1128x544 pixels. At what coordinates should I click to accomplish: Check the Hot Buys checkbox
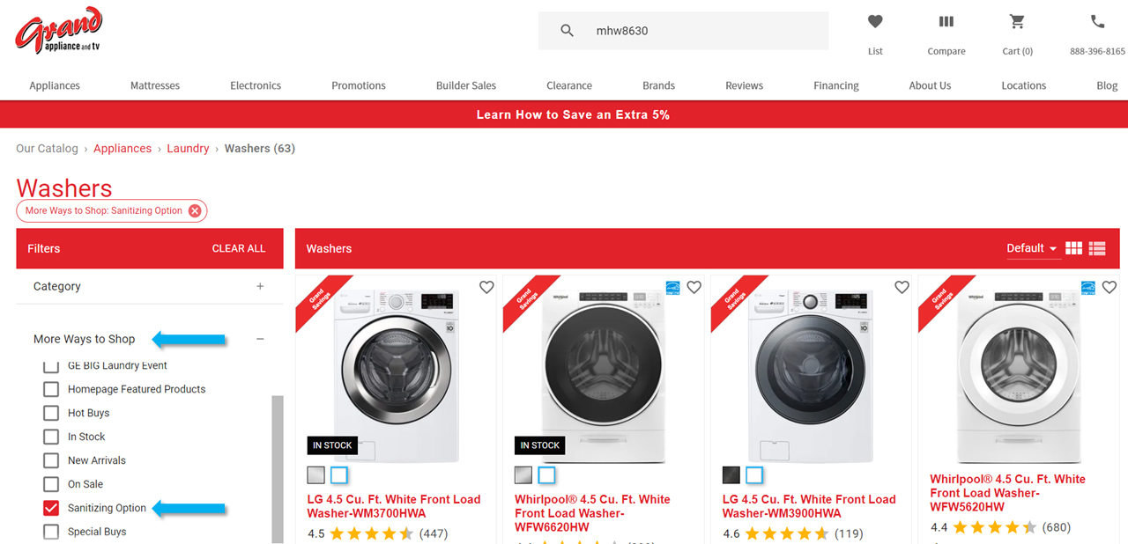pos(50,413)
